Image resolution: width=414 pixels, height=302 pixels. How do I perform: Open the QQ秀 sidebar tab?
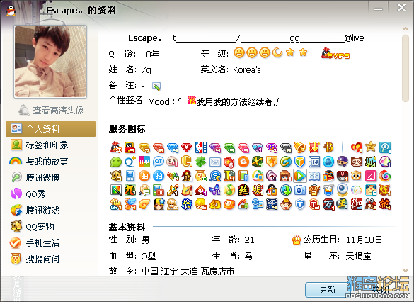tap(51, 194)
